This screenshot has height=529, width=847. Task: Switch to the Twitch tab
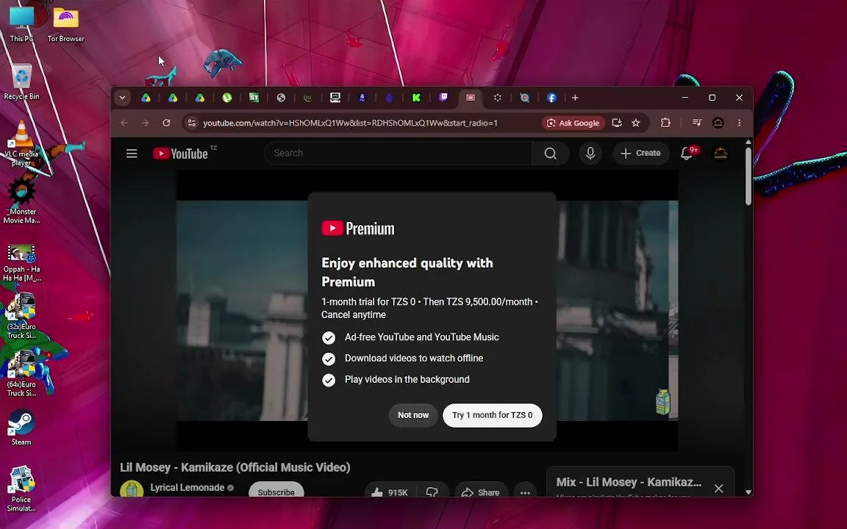point(443,98)
